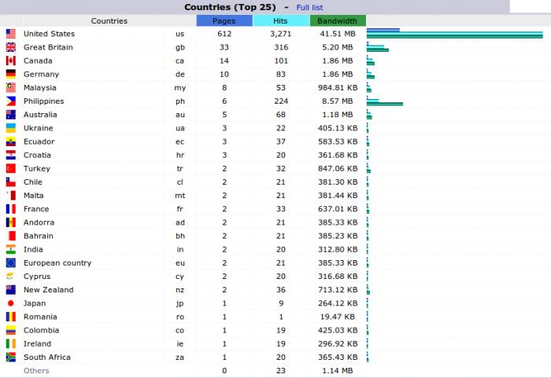Open the Full list link
The height and width of the screenshot is (378, 551).
(309, 7)
